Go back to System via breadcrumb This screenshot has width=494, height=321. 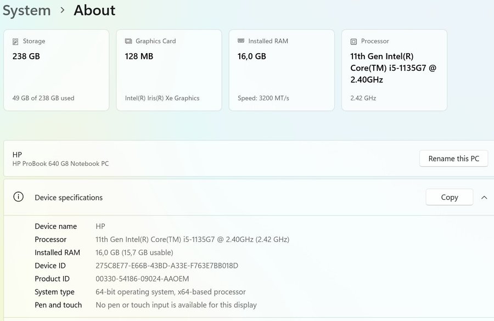click(26, 10)
